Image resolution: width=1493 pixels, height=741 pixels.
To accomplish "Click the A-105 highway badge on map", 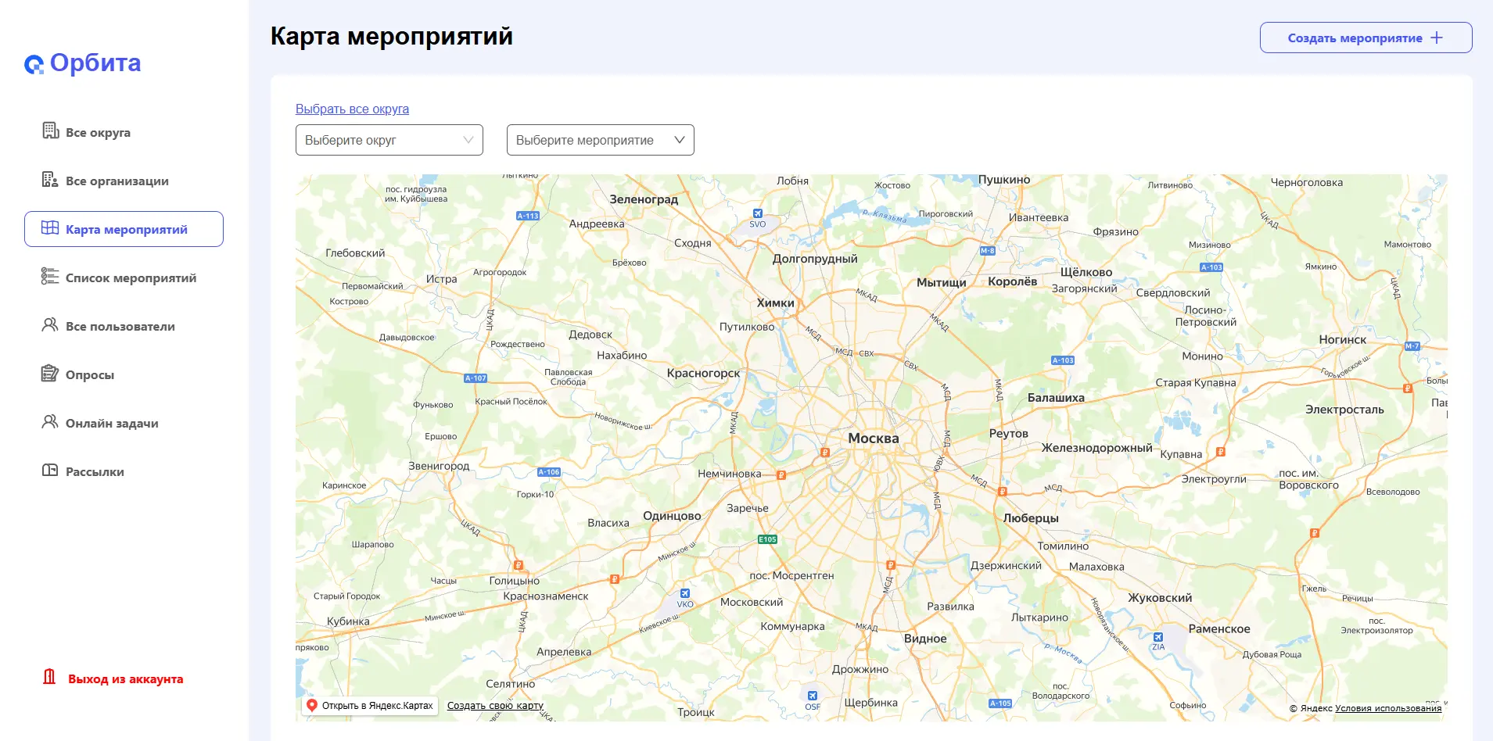I will 1000,703.
